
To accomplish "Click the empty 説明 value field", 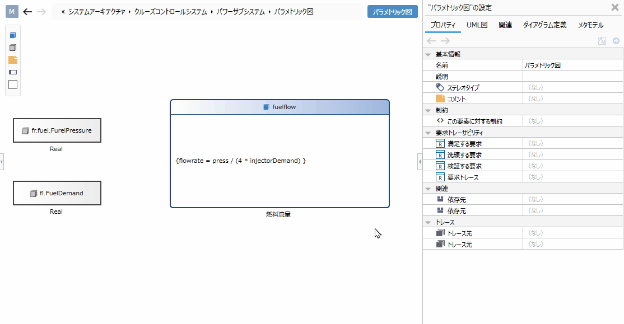I will pos(572,76).
